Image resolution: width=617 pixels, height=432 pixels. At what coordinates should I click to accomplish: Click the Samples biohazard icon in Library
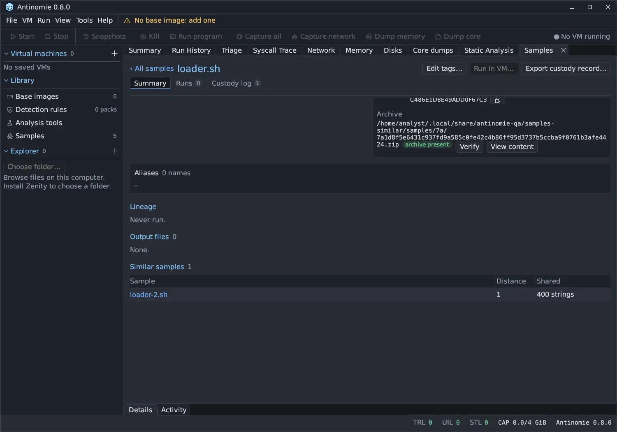(10, 136)
